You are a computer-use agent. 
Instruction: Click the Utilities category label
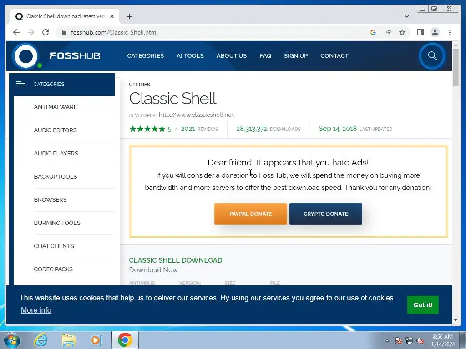click(139, 85)
